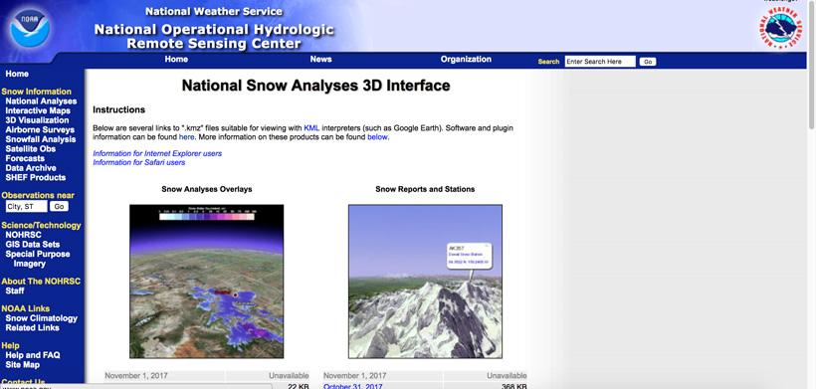This screenshot has height=389, width=816.
Task: Click the Instructions subheading text
Action: pos(118,109)
